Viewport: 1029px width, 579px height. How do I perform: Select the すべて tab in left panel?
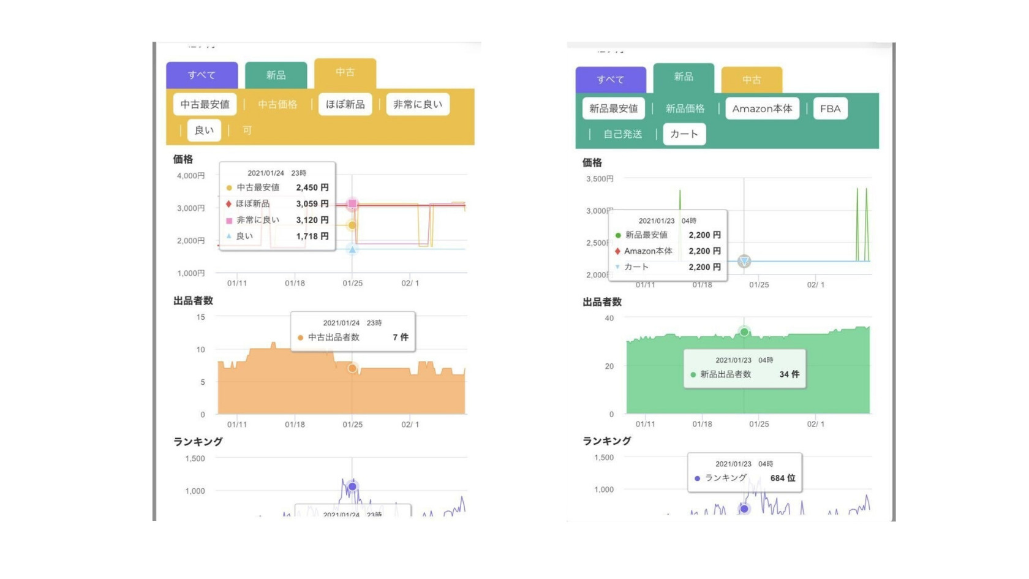[x=202, y=75]
